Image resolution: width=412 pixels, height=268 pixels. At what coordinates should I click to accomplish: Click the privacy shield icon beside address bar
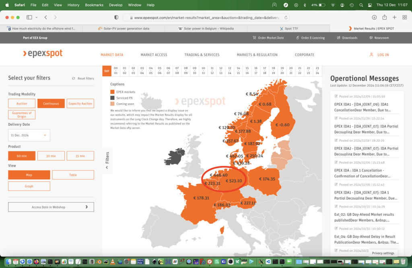[x=116, y=17]
